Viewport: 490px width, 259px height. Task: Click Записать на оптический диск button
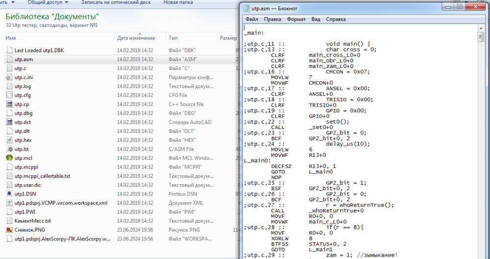(116, 2)
